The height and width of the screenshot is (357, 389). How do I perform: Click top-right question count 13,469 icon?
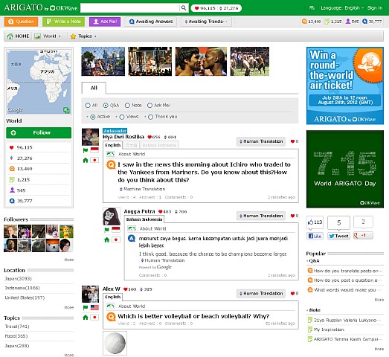click(304, 22)
